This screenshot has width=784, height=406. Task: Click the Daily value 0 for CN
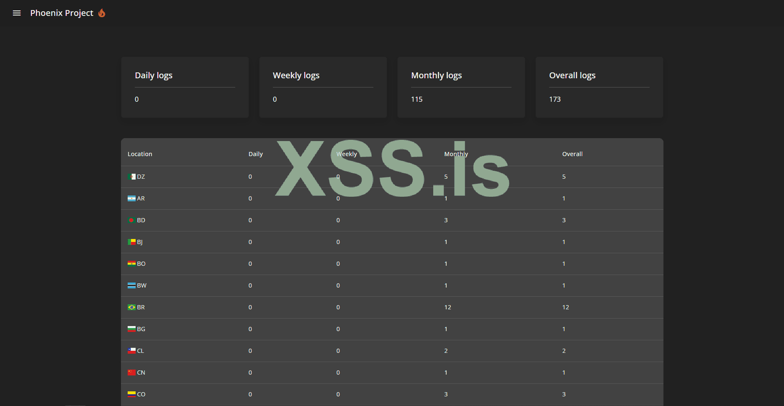[x=250, y=373]
